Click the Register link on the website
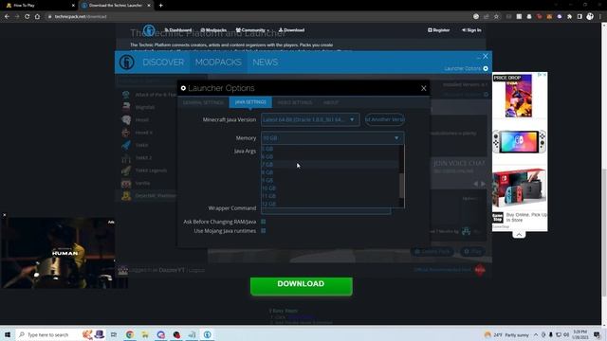607x341 pixels. 438,30
